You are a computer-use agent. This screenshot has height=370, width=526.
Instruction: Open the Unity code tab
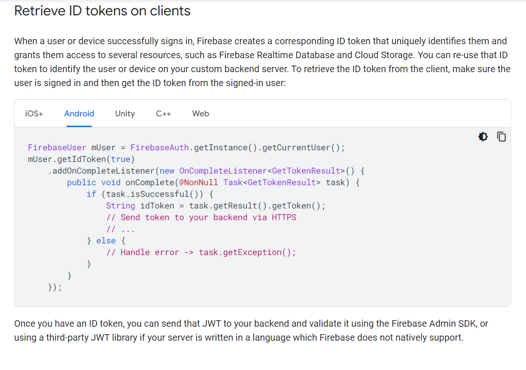pos(125,114)
